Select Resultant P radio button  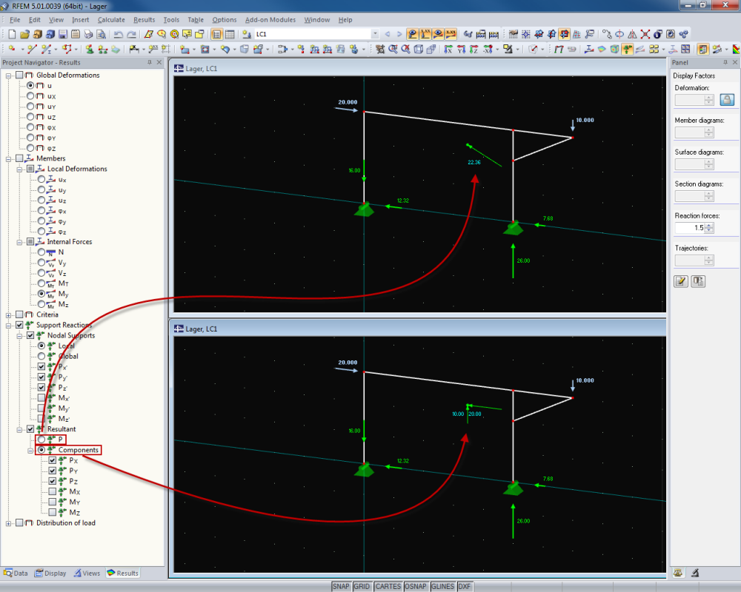41,440
